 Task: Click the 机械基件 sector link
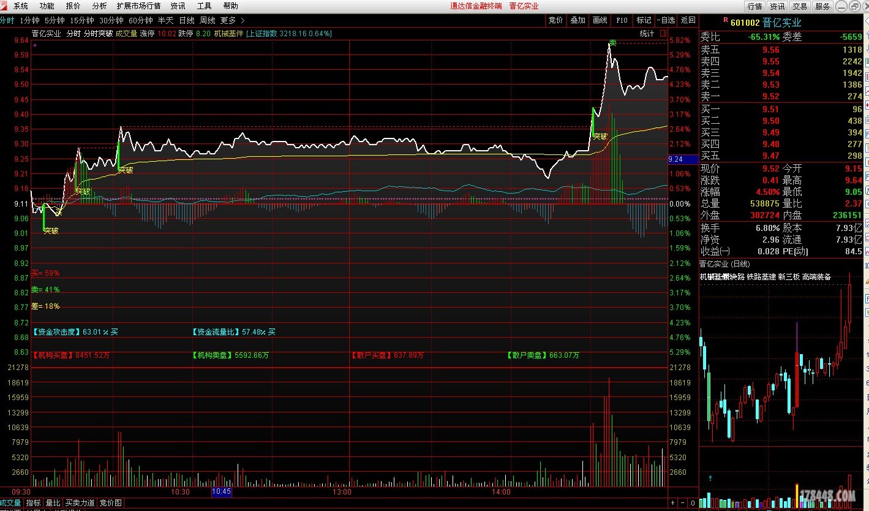(x=228, y=34)
